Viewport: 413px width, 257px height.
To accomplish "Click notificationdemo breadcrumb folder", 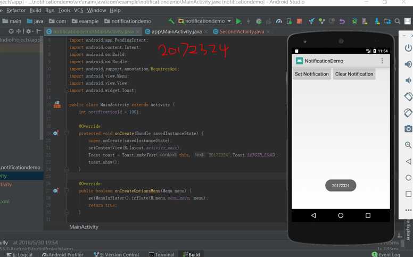I will pos(128,21).
